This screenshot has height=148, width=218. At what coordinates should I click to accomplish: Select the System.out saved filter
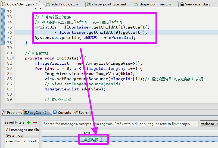[15, 135]
